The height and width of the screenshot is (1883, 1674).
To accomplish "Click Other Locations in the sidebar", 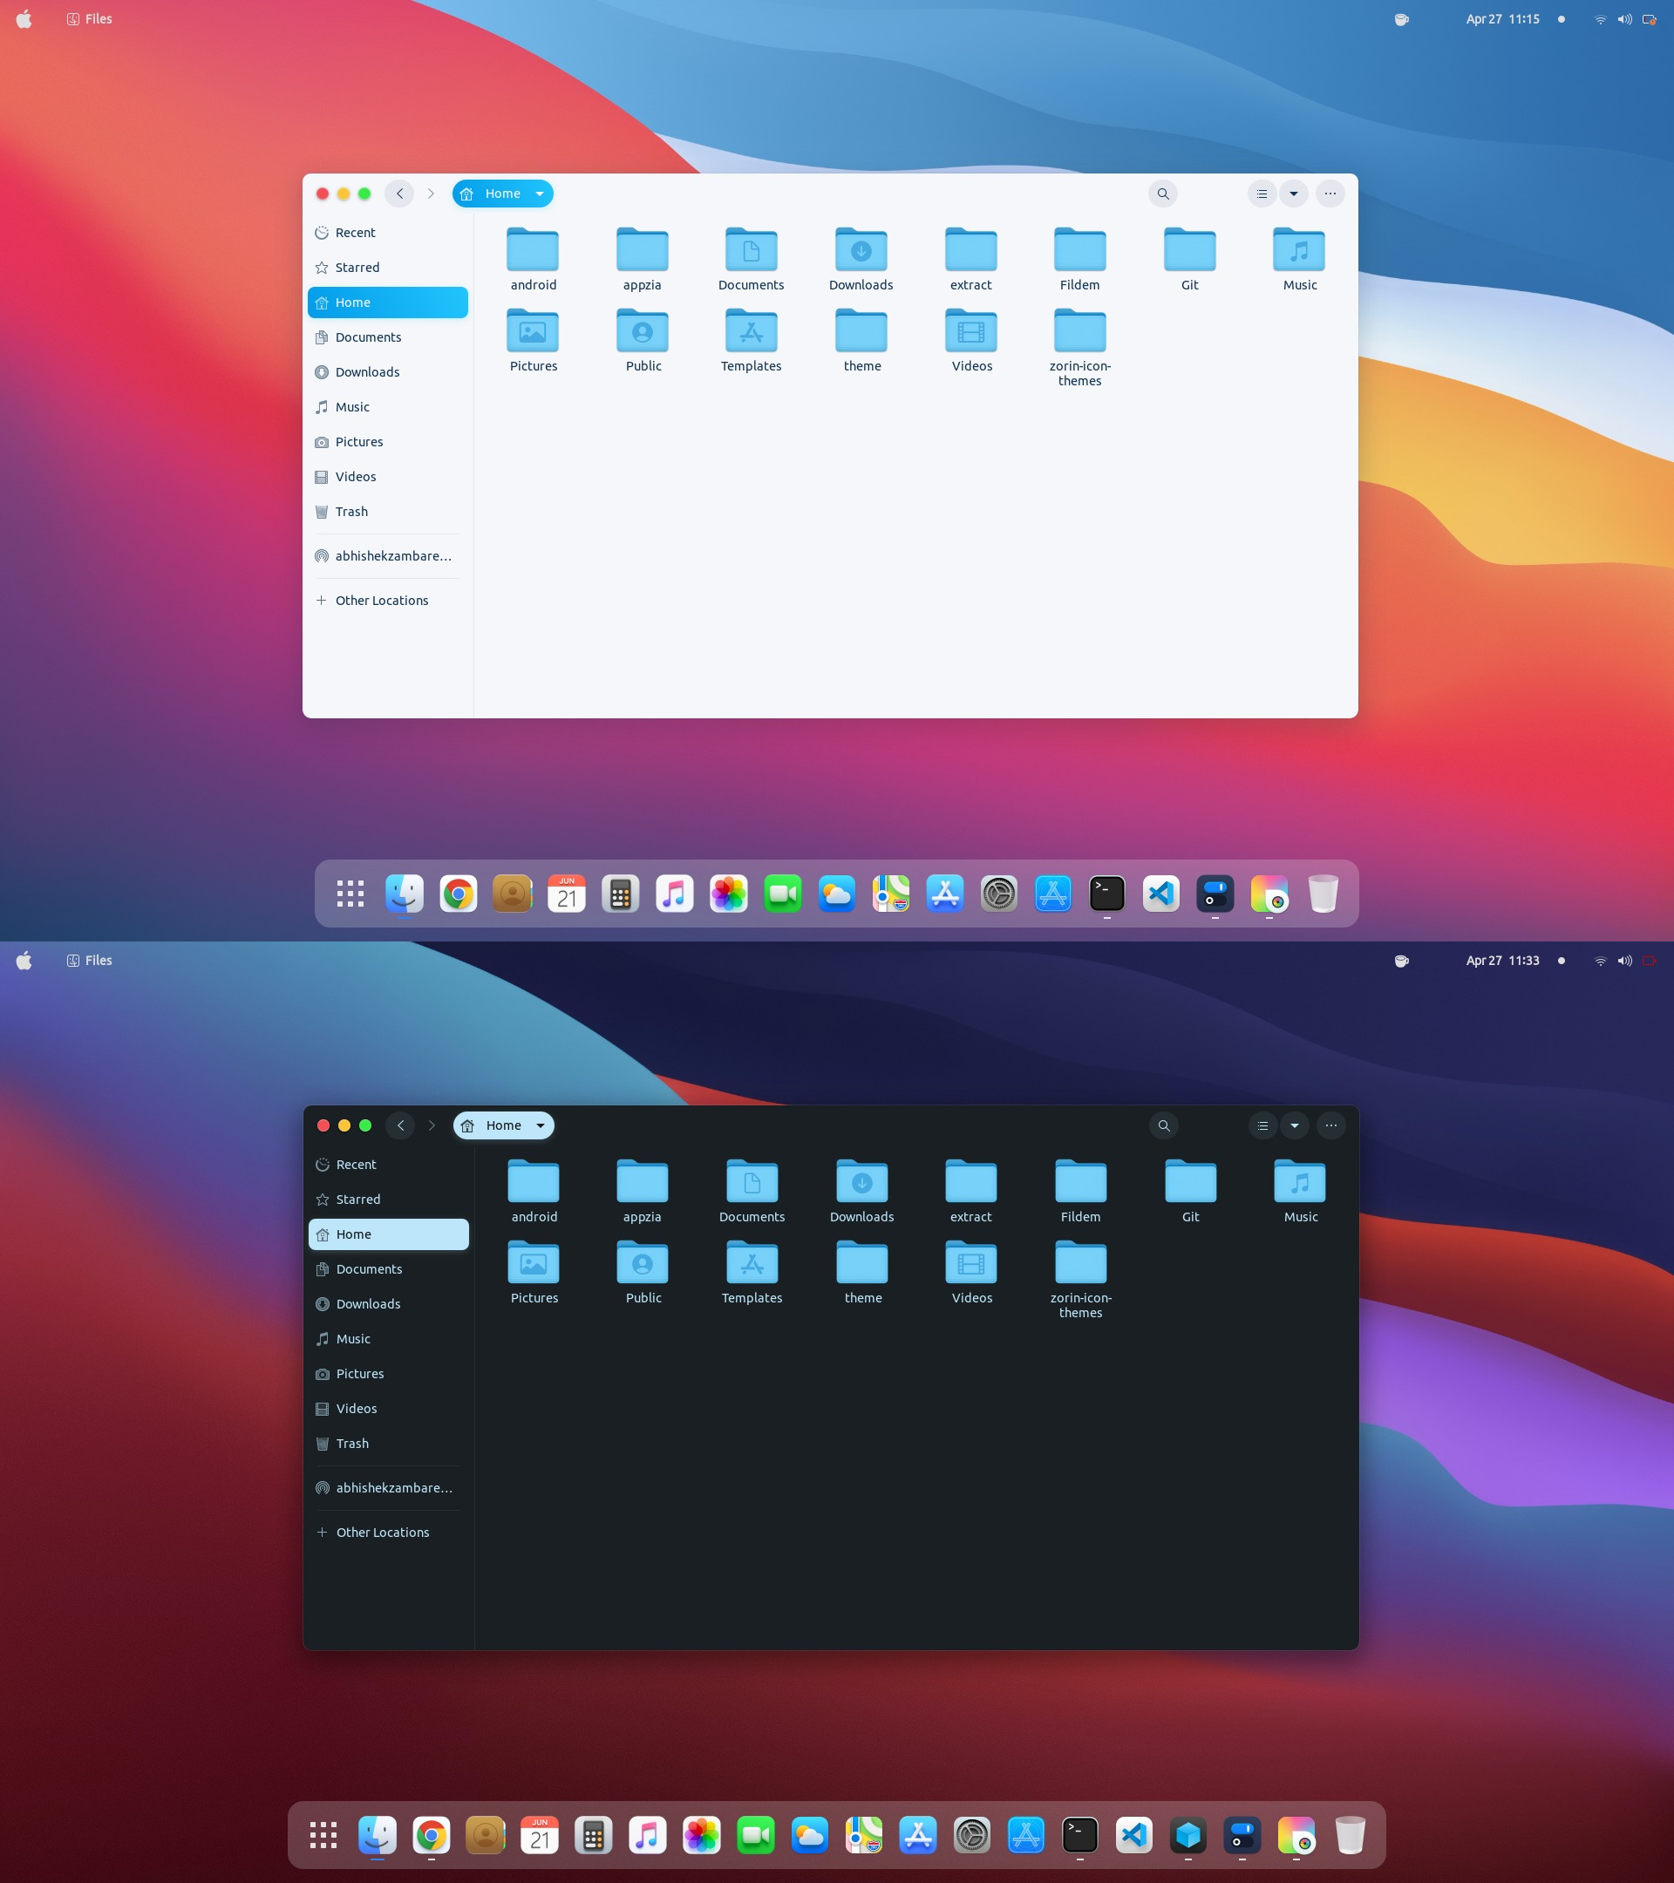I will pos(381,600).
